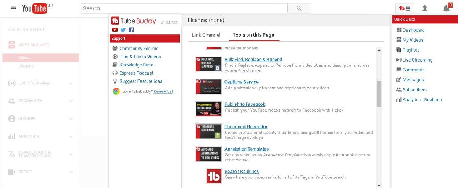Click the TubeBuddy logo in panel header

[134, 21]
